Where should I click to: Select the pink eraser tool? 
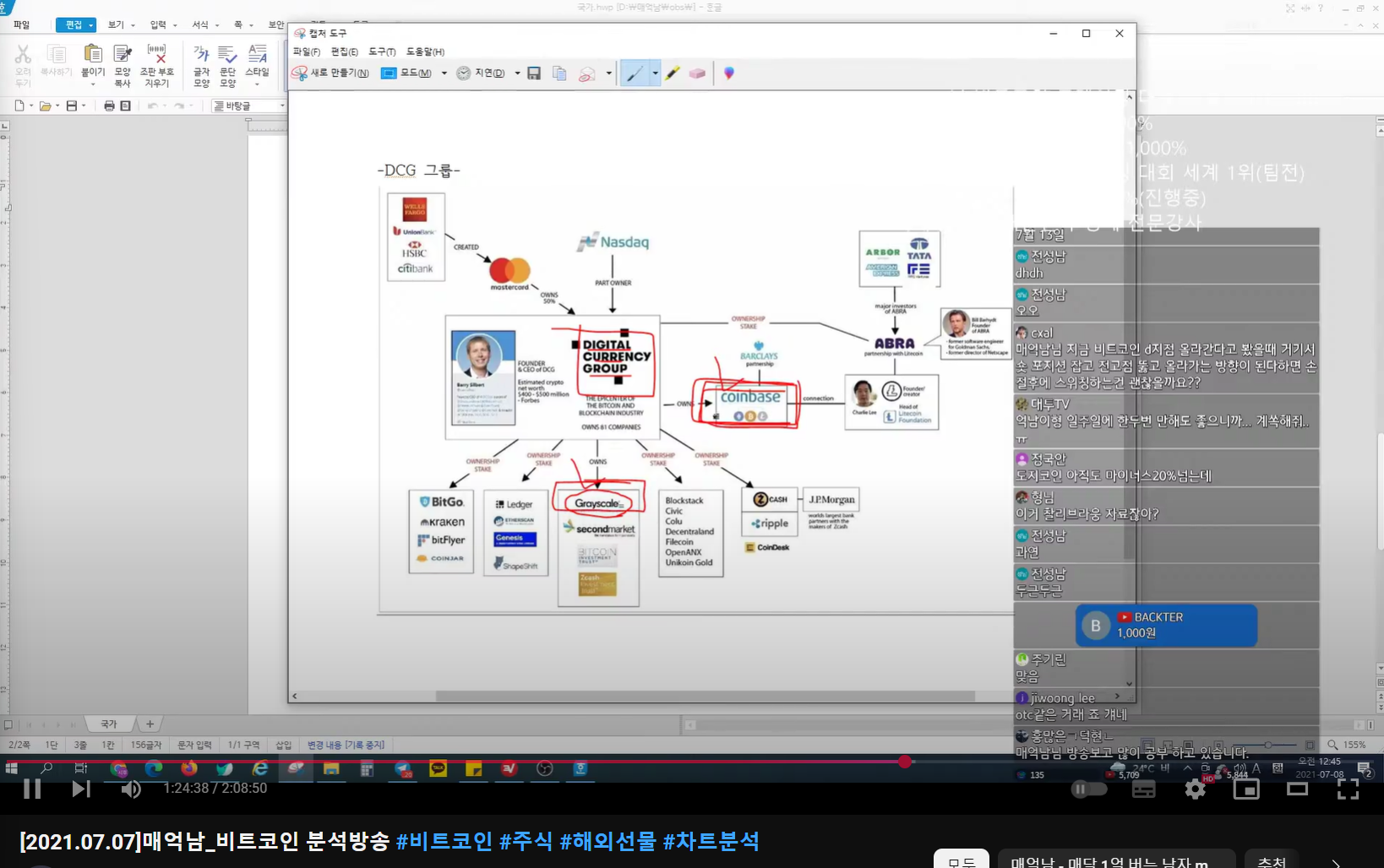point(697,73)
